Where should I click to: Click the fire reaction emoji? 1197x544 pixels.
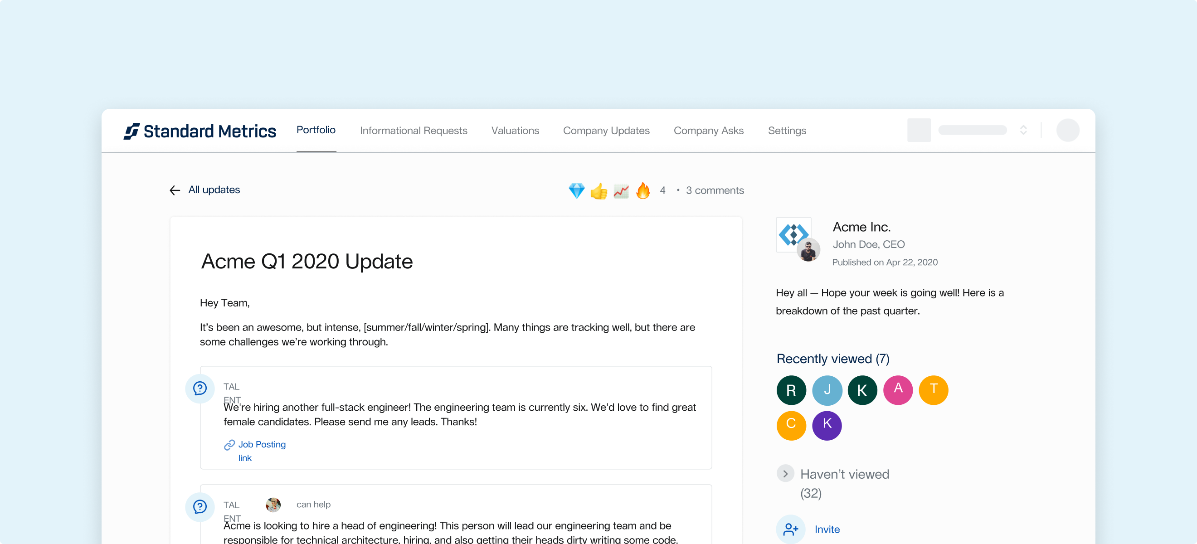tap(643, 190)
